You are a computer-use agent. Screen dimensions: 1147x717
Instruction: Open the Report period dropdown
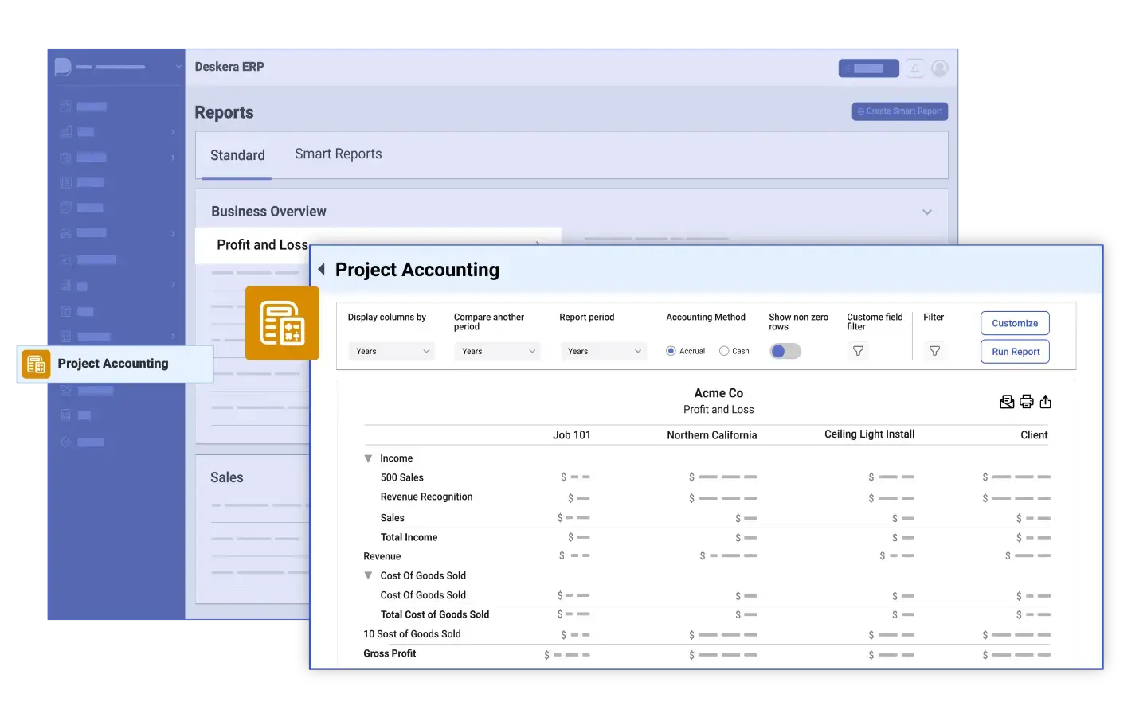point(603,351)
